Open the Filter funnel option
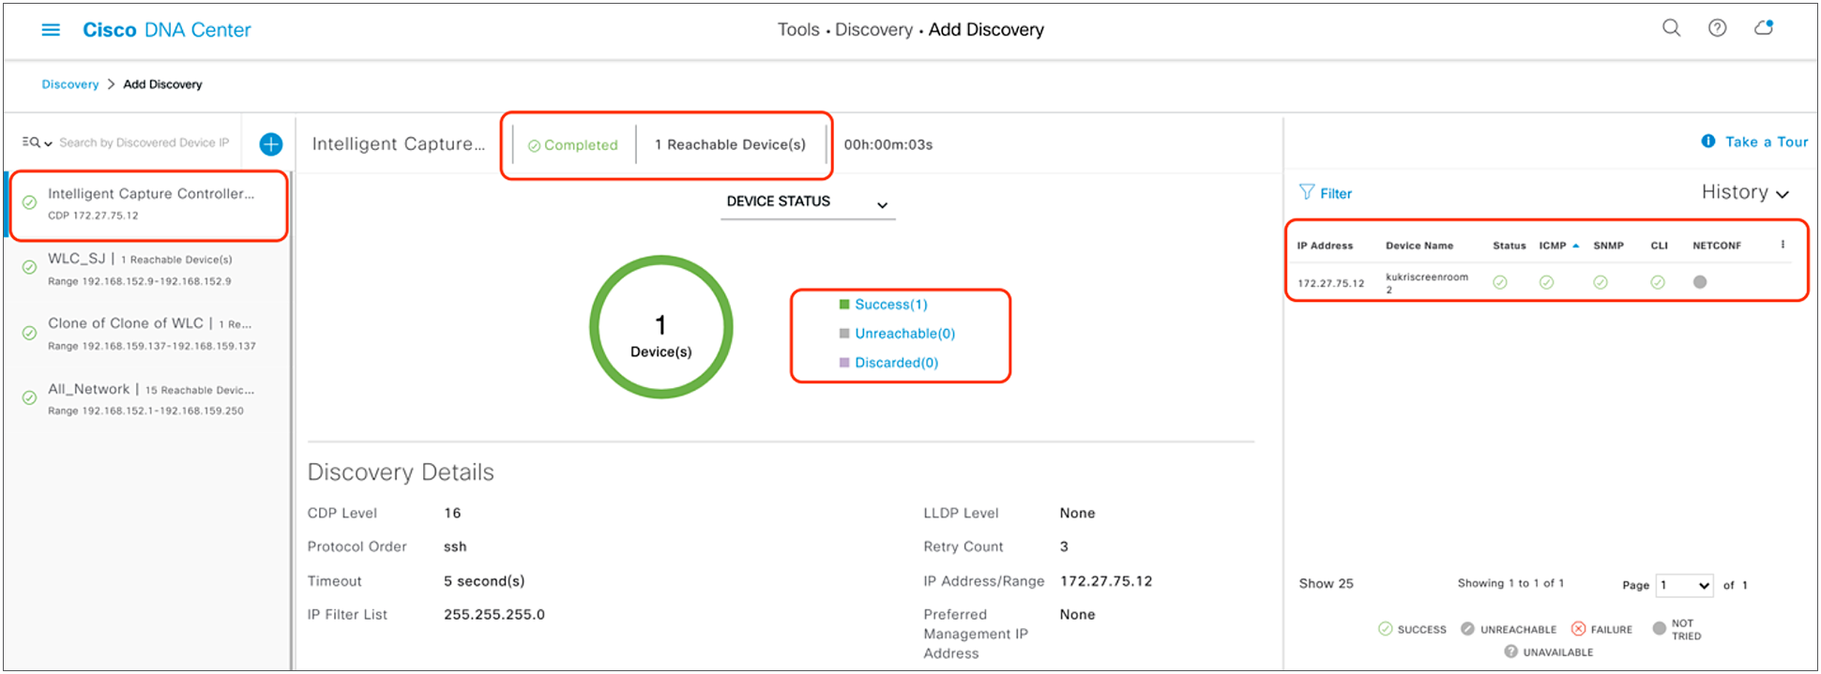Image resolution: width=1821 pixels, height=674 pixels. click(x=1325, y=193)
